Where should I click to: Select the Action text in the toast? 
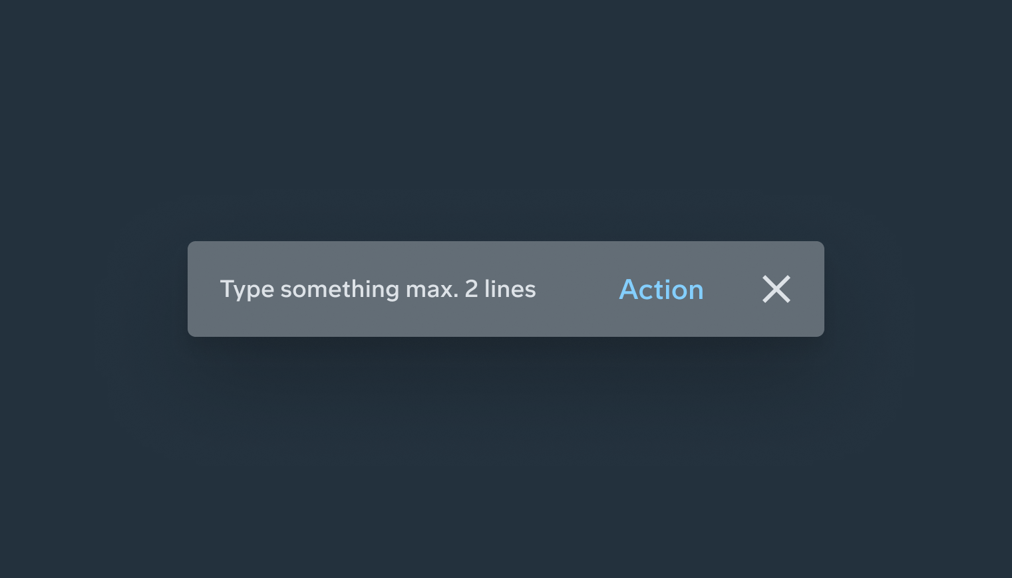(x=661, y=290)
